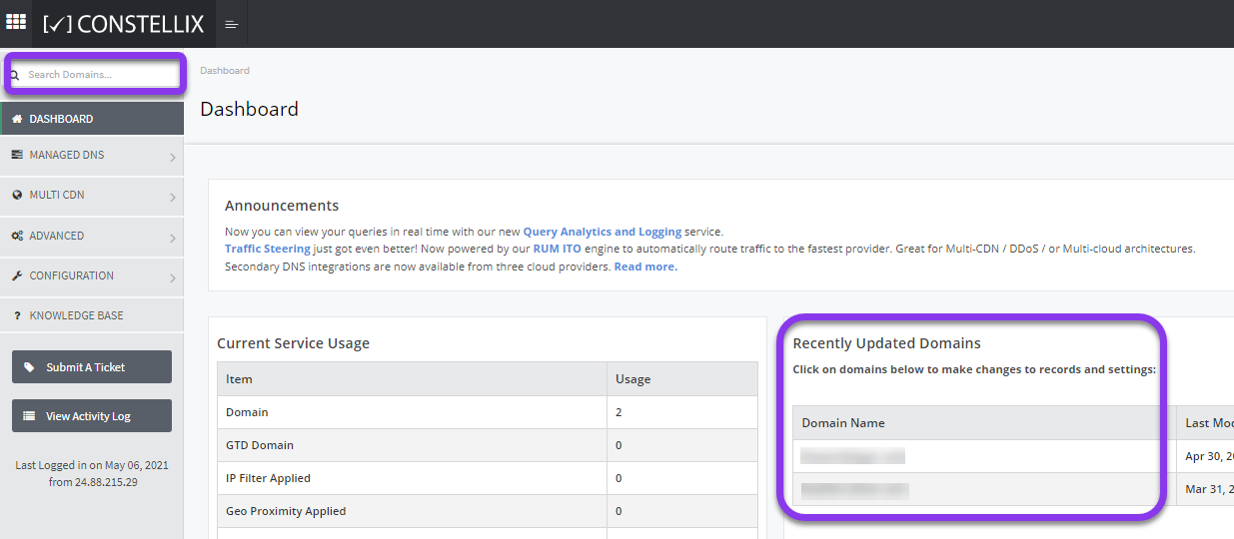Follow the Traffic Steering link
The width and height of the screenshot is (1234, 539).
tap(267, 249)
